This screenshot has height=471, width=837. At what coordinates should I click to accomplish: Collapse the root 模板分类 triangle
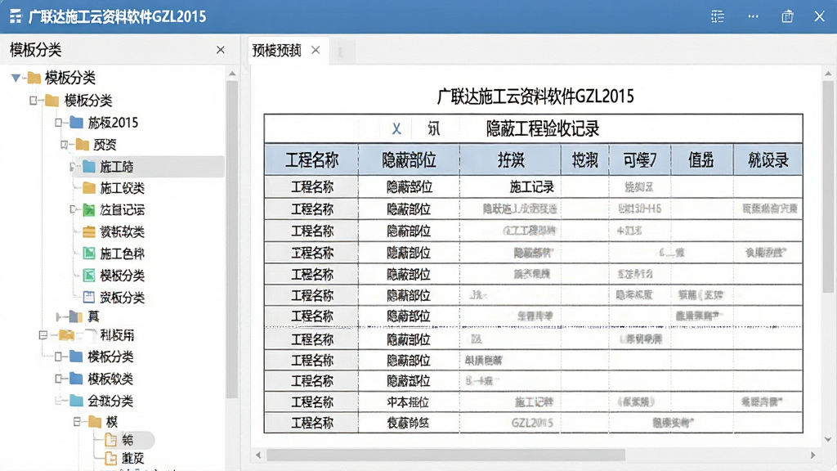16,78
